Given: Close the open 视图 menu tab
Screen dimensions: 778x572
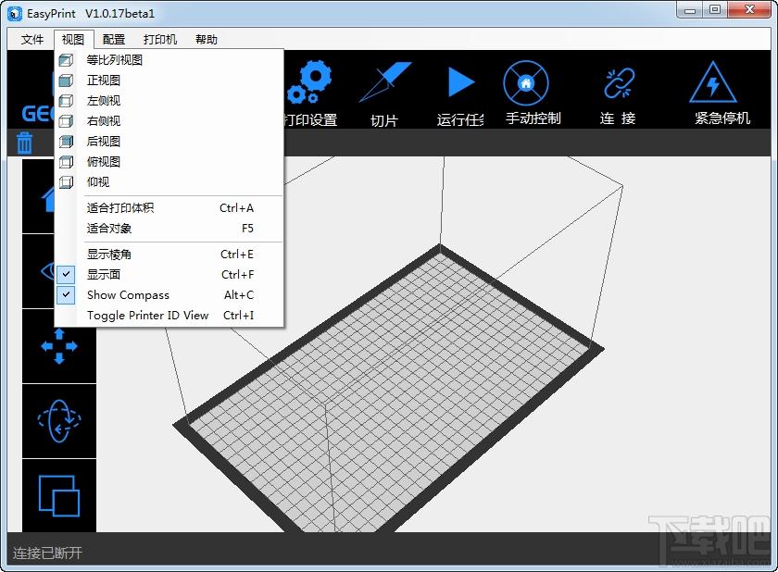Looking at the screenshot, I should coord(73,39).
